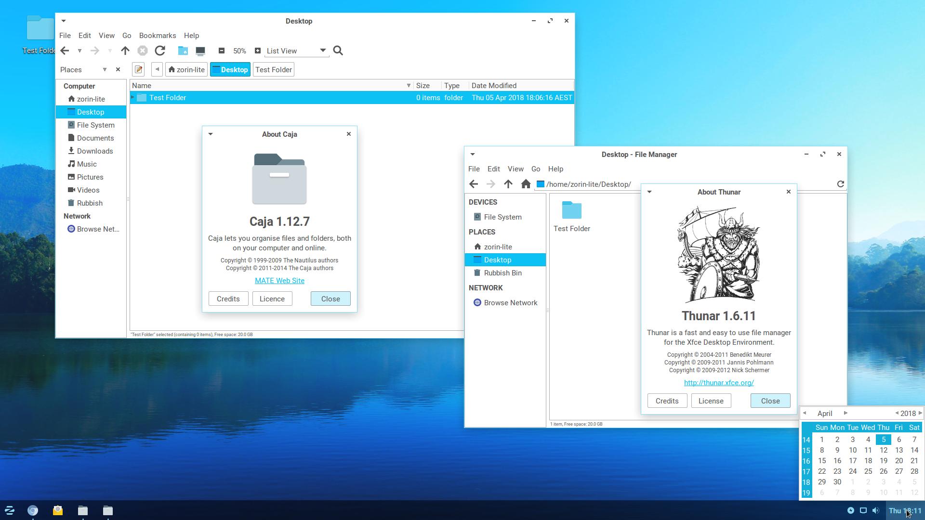
Task: Open the List View dropdown
Action: (296, 51)
